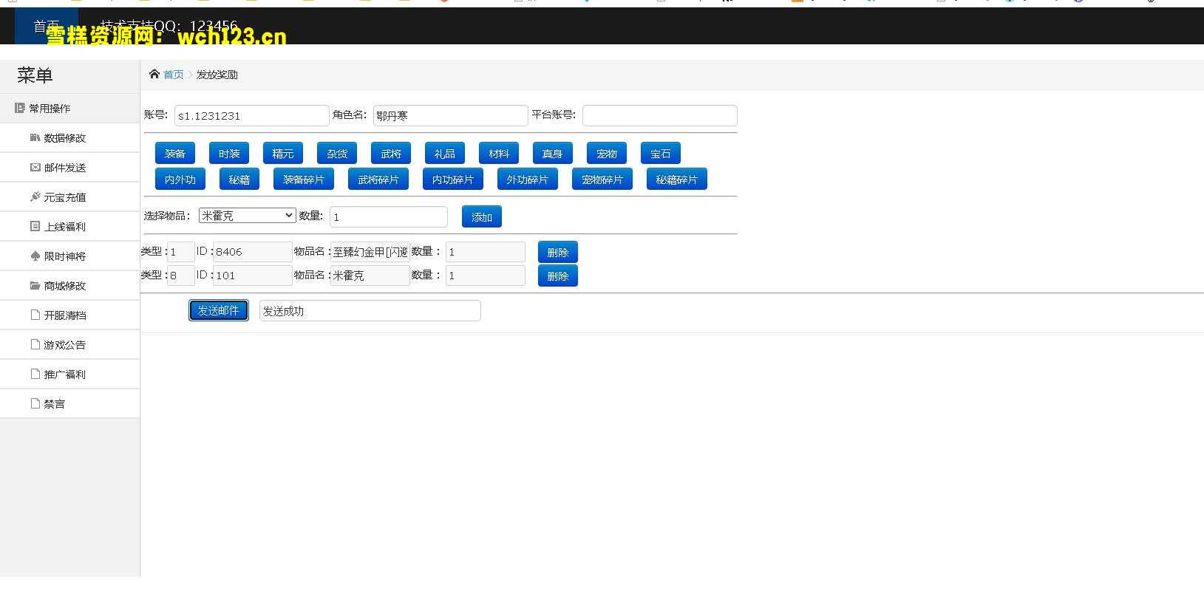Click the 发送成功 status field
The height and width of the screenshot is (605, 1204).
pos(370,311)
